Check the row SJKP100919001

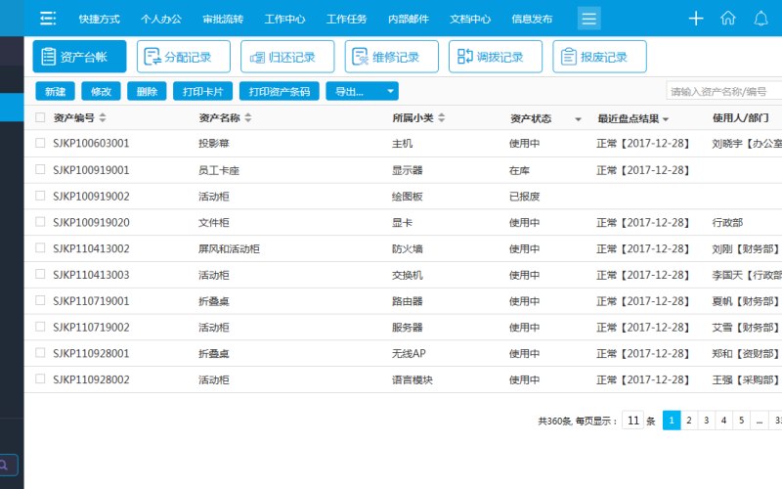[40, 169]
